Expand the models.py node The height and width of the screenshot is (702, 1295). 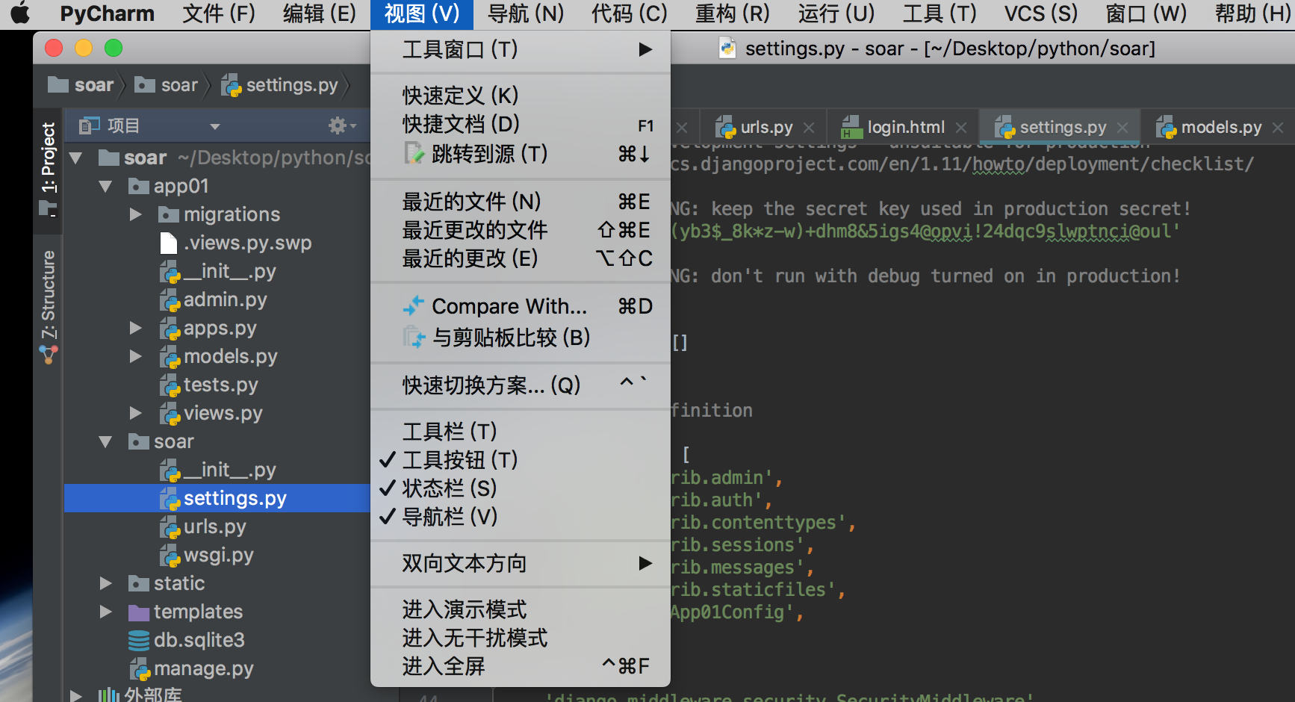pyautogui.click(x=135, y=357)
